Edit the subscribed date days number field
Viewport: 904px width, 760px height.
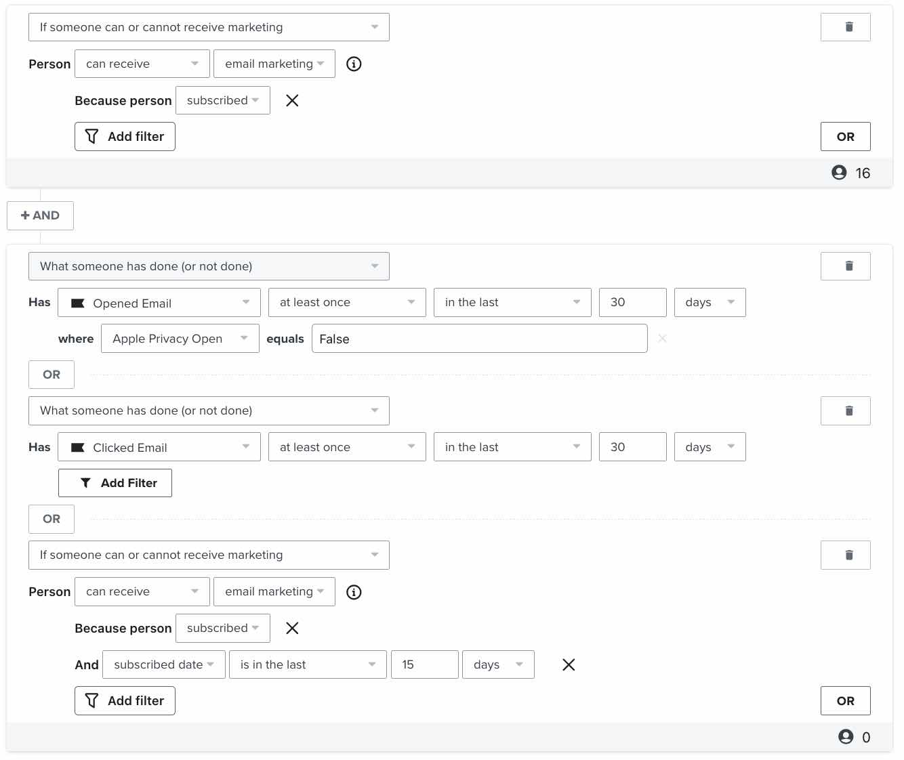coord(424,664)
